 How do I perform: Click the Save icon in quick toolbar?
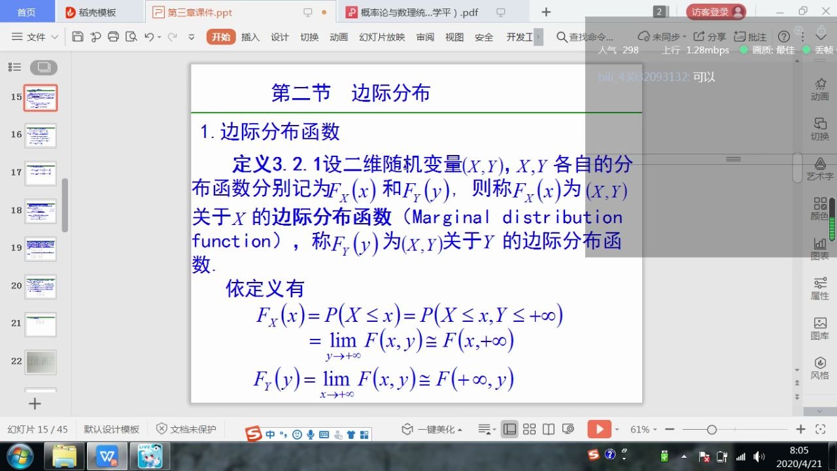[x=78, y=37]
